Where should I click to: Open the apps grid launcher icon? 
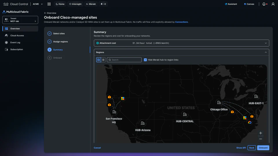tap(49, 4)
